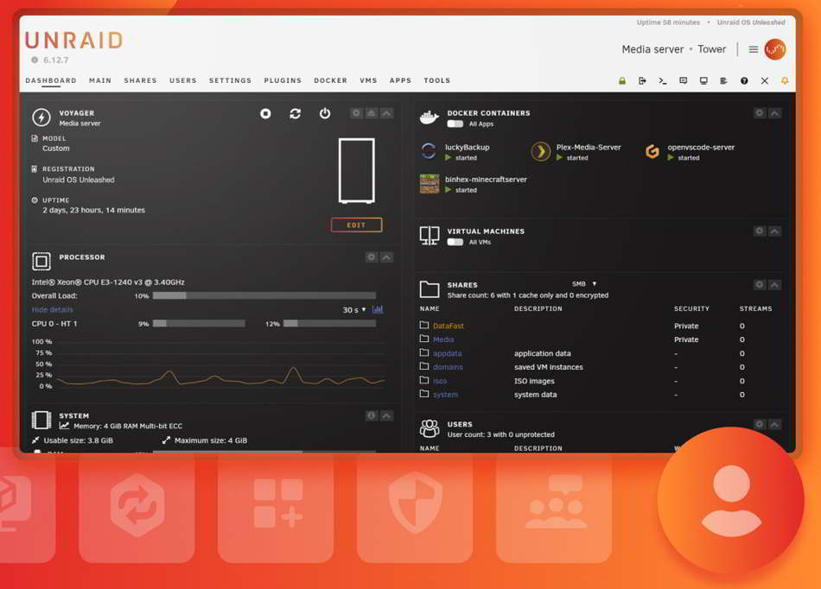
Task: Collapse the Users panel
Action: [775, 424]
